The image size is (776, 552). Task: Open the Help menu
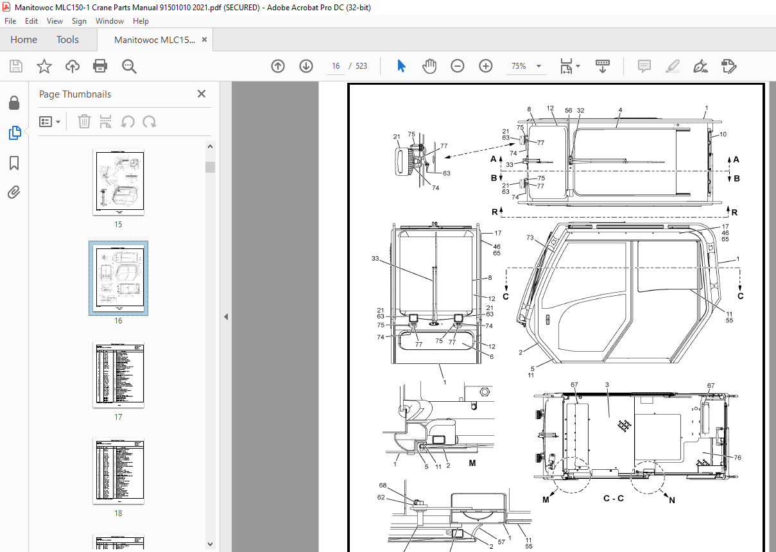141,21
